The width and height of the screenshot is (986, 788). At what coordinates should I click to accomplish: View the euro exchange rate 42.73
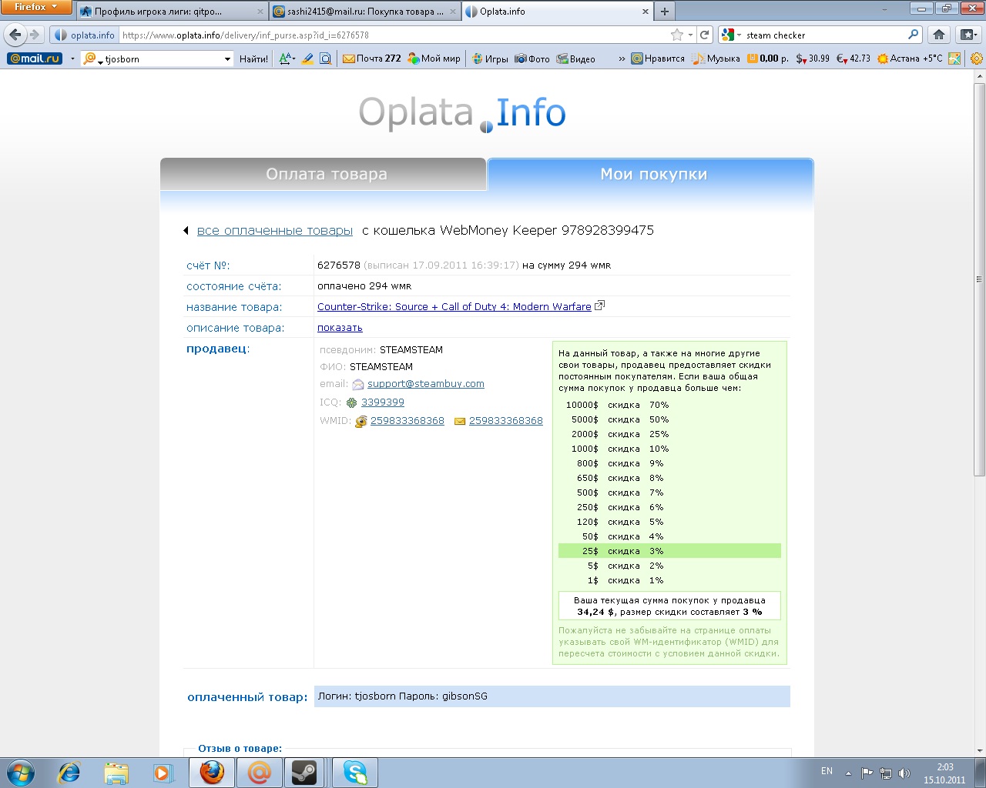coord(854,58)
